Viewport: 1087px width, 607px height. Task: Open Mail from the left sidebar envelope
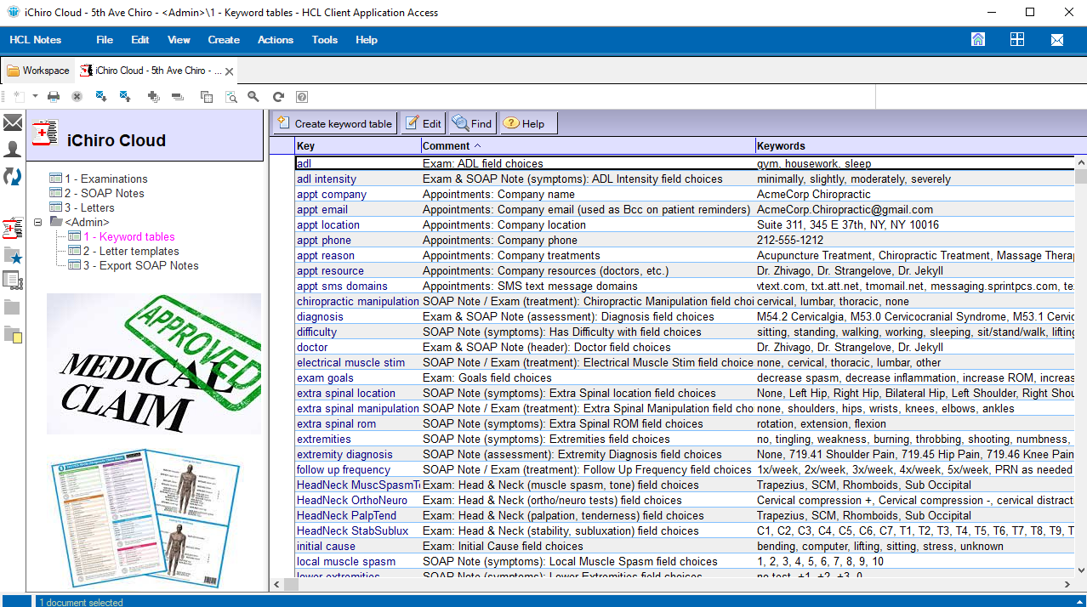tap(13, 123)
